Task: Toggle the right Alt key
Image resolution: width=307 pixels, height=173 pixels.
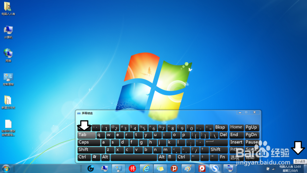Action: point(162,157)
